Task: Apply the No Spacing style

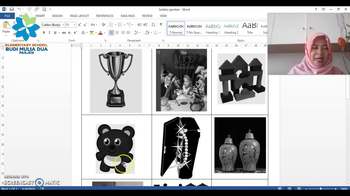Action: 194,29
